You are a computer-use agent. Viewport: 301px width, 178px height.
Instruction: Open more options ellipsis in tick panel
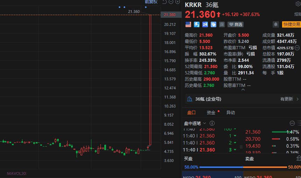292,123
